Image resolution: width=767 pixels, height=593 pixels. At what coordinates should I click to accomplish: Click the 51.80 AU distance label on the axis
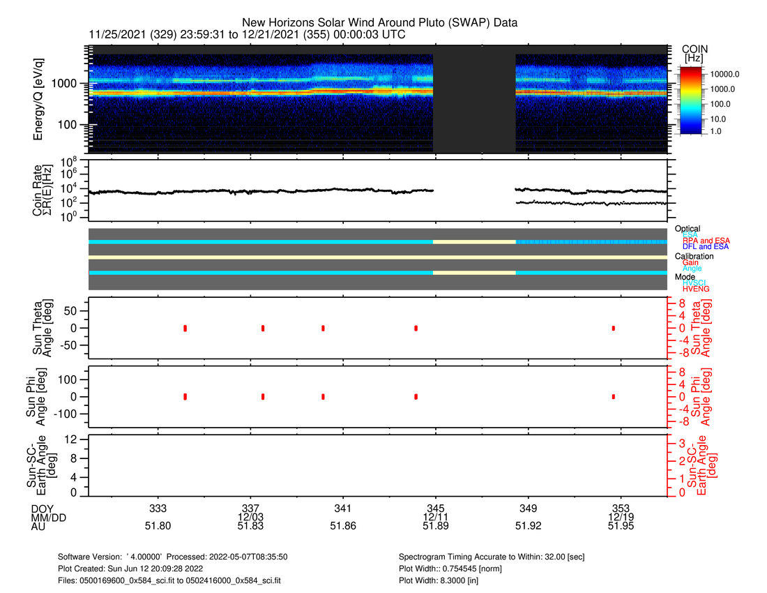click(x=158, y=527)
